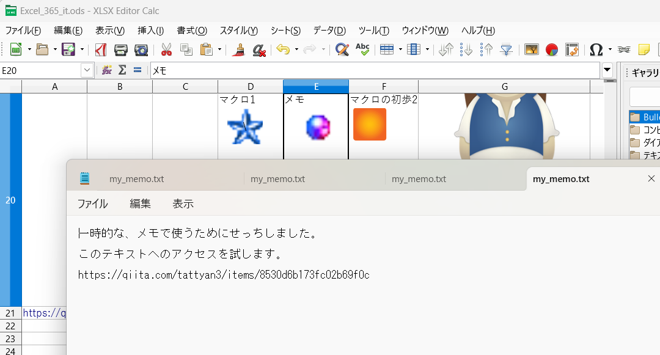
Task: Follow the qiita.com hyperlink in row 21
Action: (x=43, y=313)
